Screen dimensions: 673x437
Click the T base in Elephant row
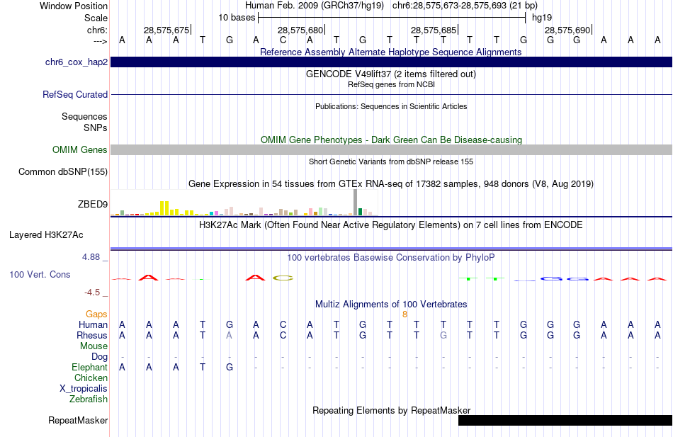[x=203, y=368]
